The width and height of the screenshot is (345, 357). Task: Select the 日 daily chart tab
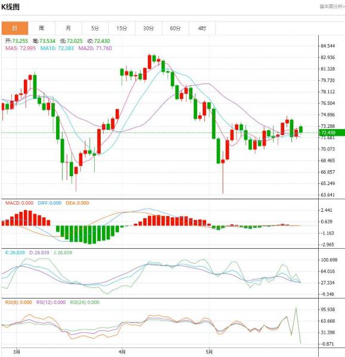pyautogui.click(x=15, y=28)
